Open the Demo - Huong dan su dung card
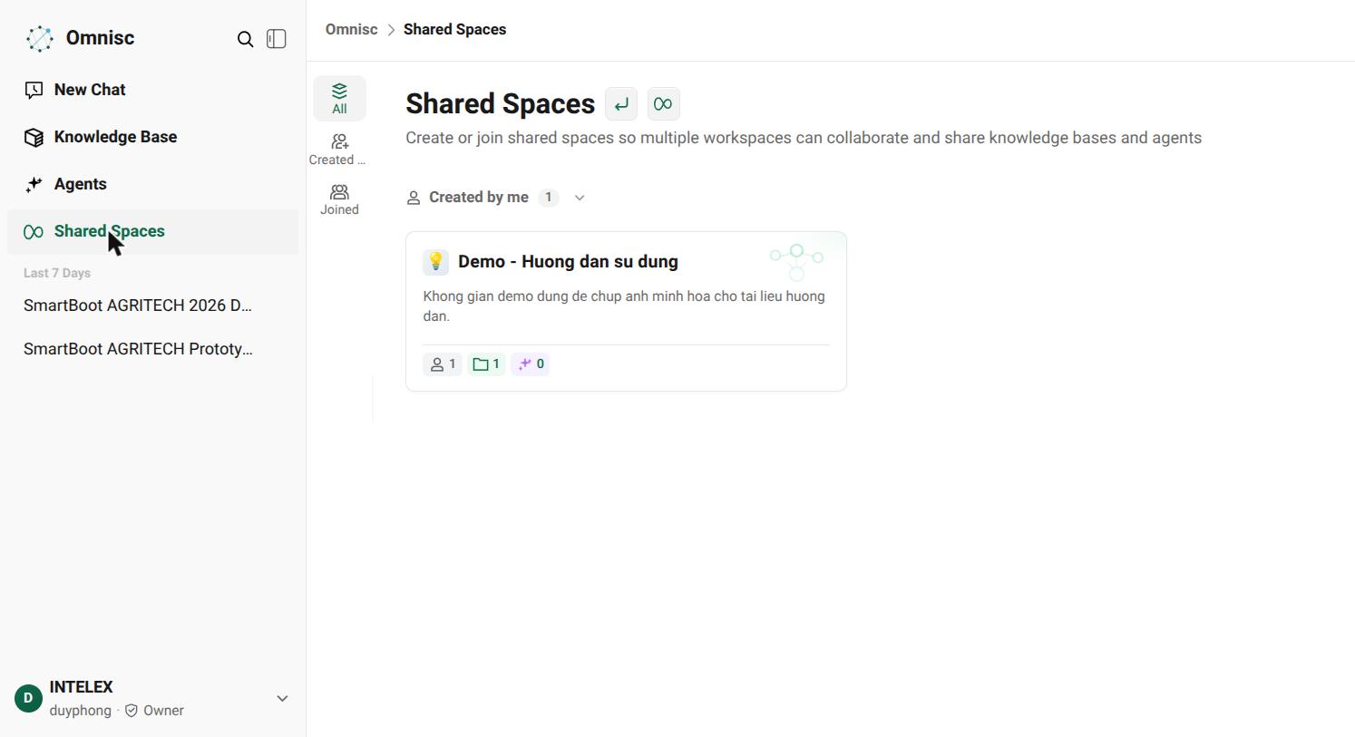The height and width of the screenshot is (737, 1355). [x=626, y=312]
